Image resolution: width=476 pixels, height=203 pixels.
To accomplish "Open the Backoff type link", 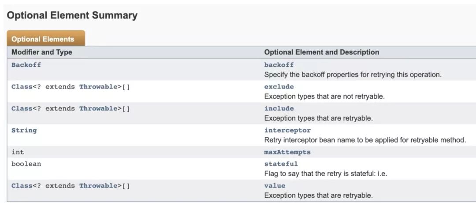I will click(x=26, y=65).
